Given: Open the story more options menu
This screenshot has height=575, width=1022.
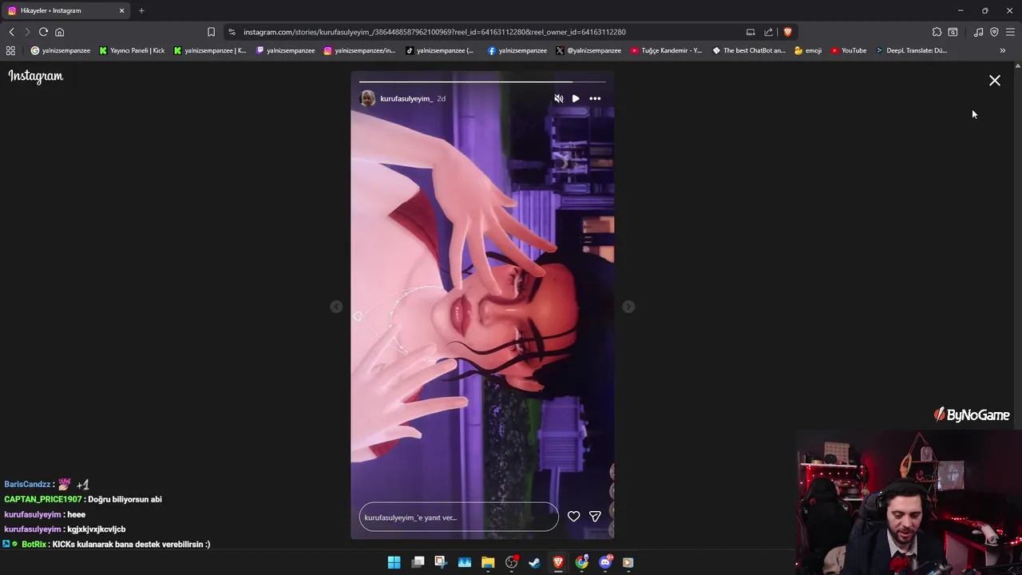Looking at the screenshot, I should coord(595,98).
